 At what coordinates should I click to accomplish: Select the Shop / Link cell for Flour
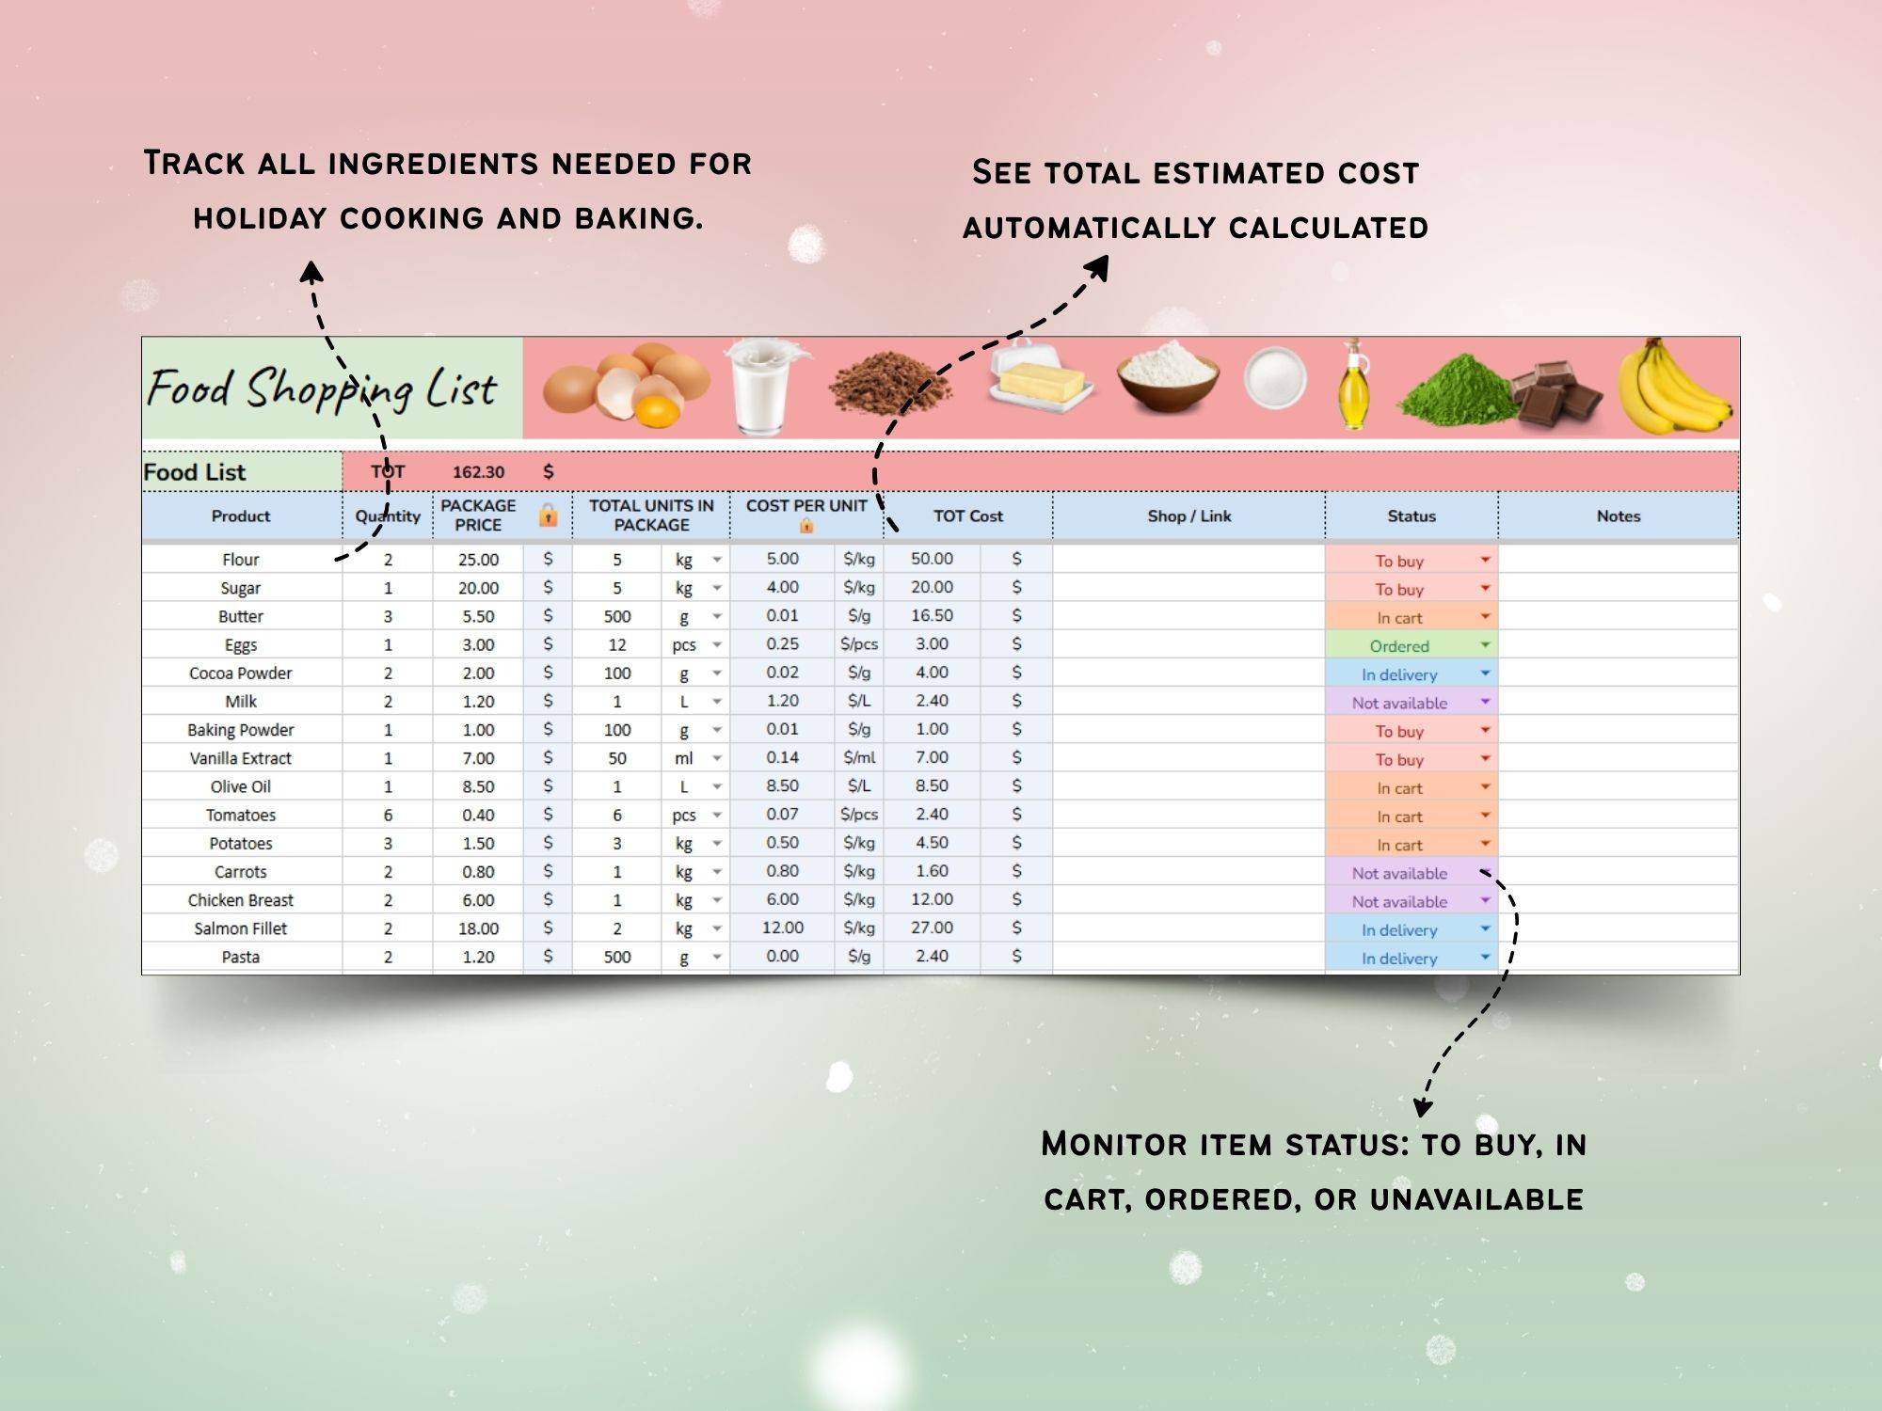pyautogui.click(x=1188, y=560)
